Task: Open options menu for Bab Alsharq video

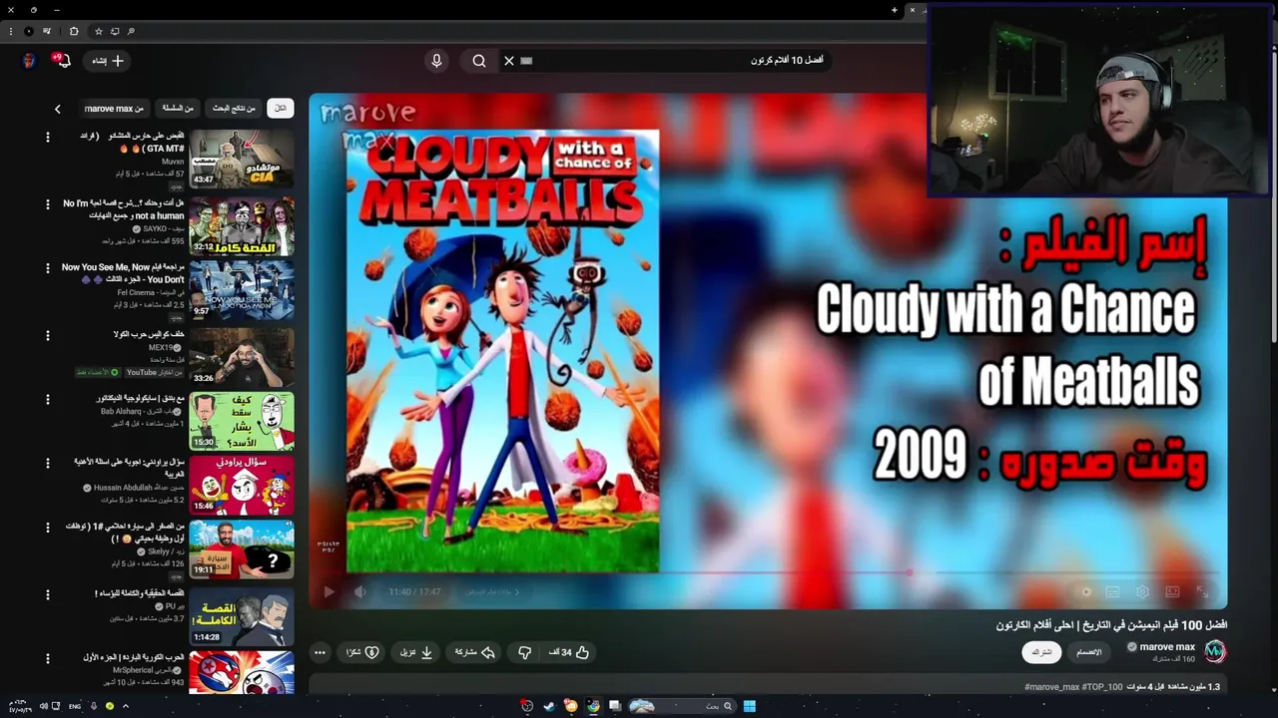Action: coord(47,399)
